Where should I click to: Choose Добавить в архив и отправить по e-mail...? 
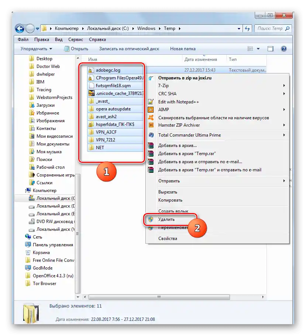tap(217, 162)
